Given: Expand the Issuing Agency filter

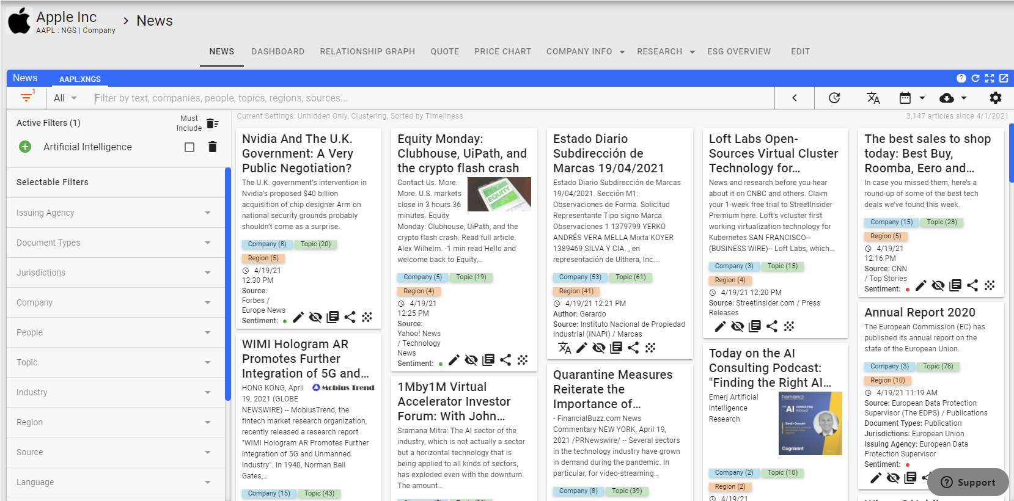Looking at the screenshot, I should [x=116, y=213].
